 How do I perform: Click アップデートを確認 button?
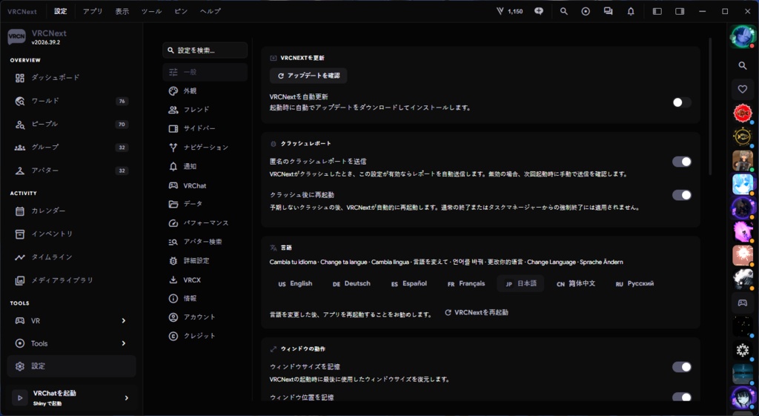[x=308, y=76]
